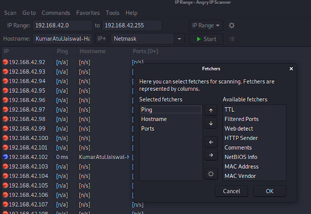
Task: Sort by the Hostname column header
Action: (x=104, y=51)
